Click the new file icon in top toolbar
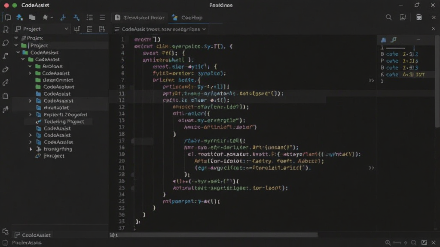Image resolution: width=440 pixels, height=247 pixels. 8,17
